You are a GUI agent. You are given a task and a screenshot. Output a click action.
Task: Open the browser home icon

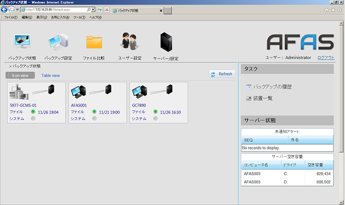[x=326, y=10]
